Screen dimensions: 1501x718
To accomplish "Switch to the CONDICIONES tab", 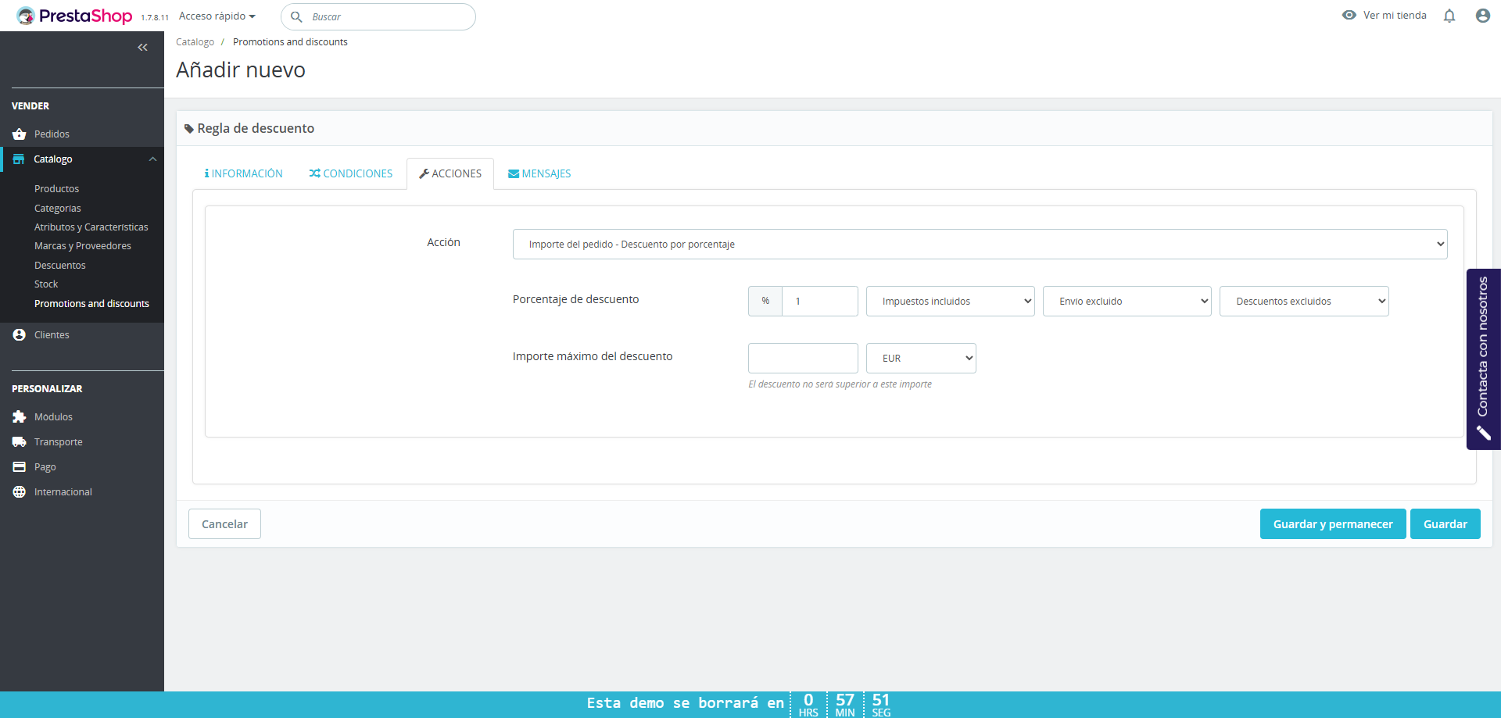I will (x=351, y=173).
